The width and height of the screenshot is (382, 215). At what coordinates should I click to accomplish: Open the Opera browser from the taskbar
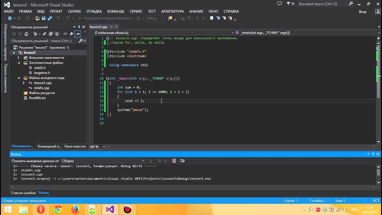click(x=41, y=210)
